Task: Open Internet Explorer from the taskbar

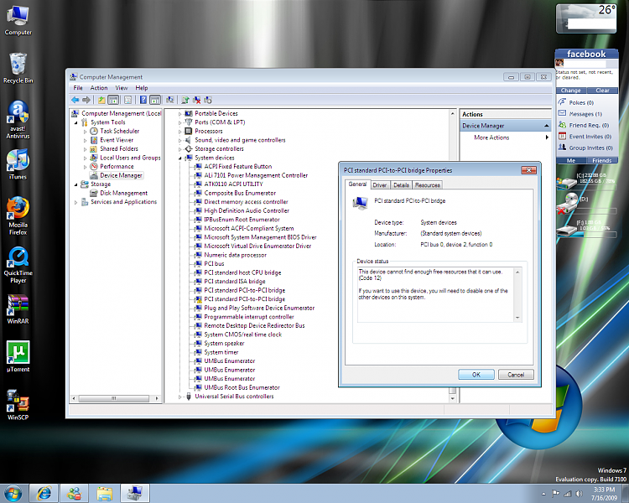Action: (44, 494)
